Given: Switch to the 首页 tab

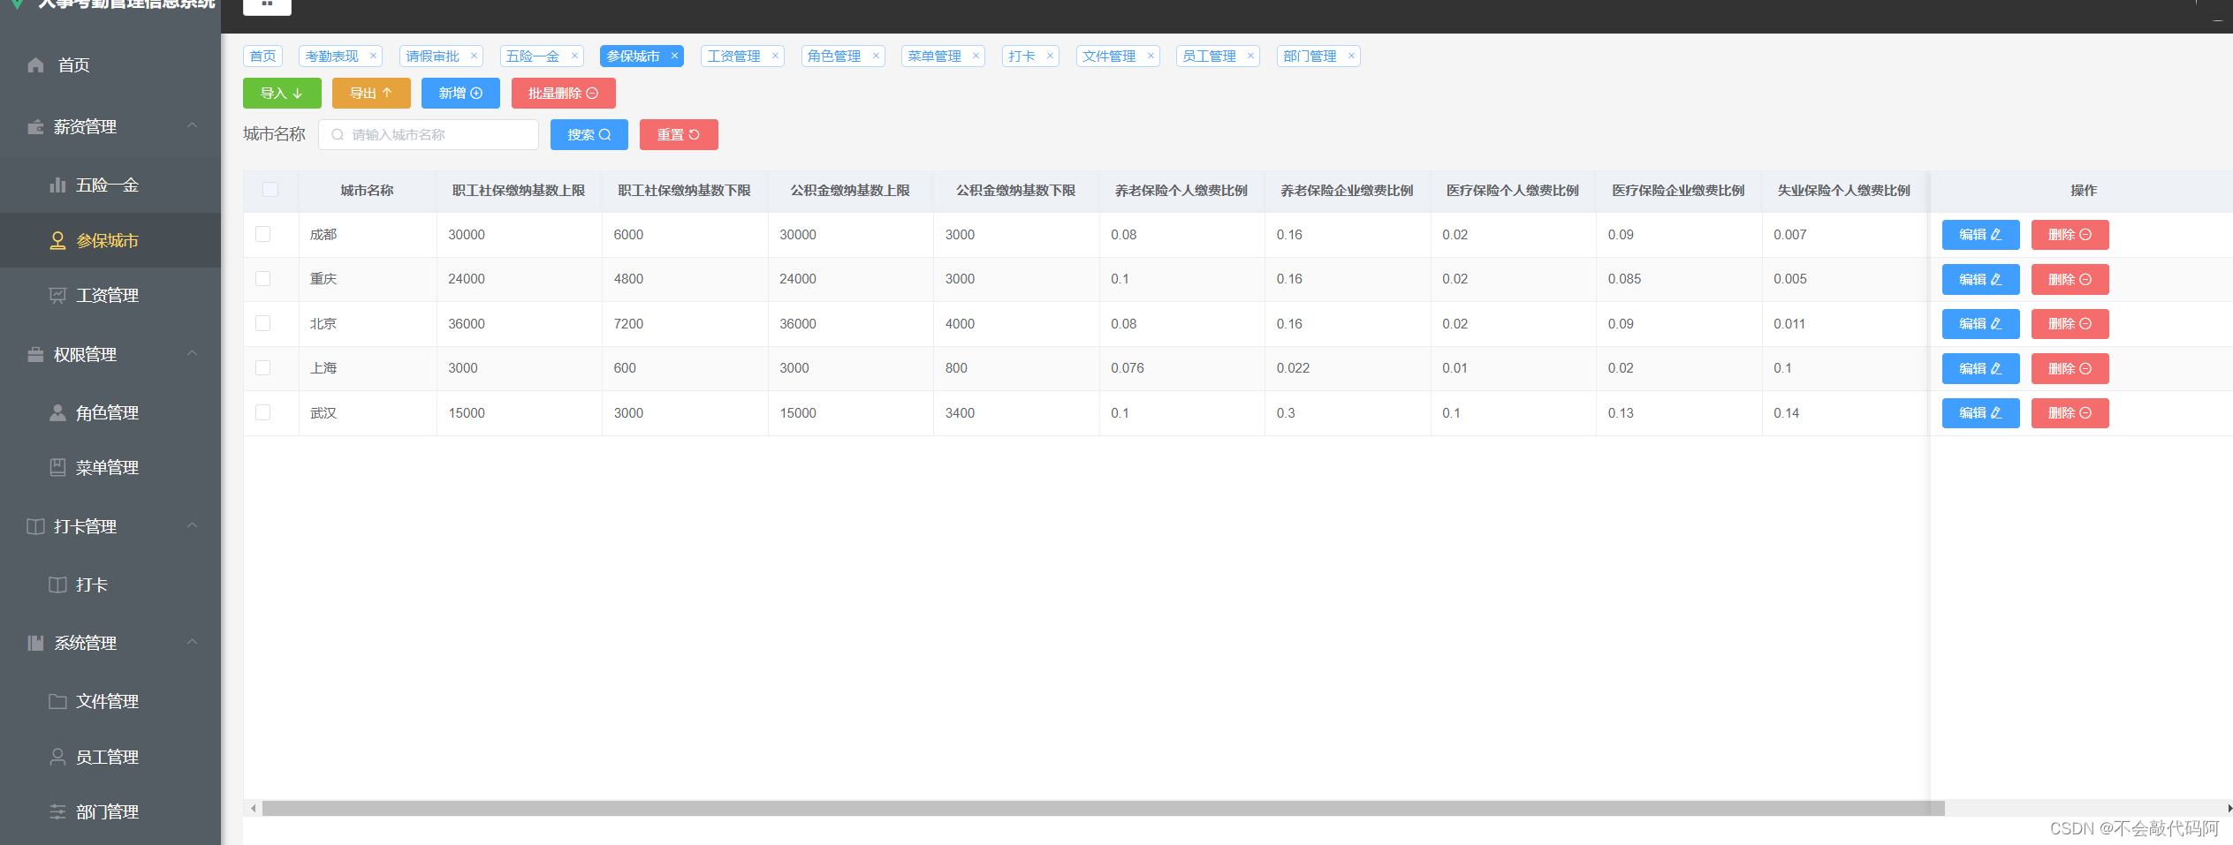Looking at the screenshot, I should (x=262, y=57).
